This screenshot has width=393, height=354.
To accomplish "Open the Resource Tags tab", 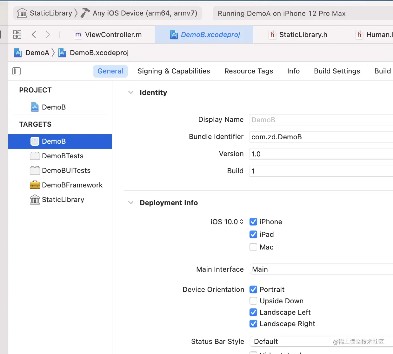I will point(249,71).
